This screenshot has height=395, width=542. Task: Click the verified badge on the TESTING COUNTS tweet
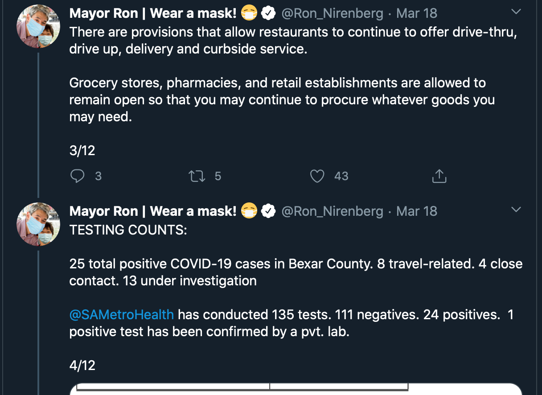268,211
